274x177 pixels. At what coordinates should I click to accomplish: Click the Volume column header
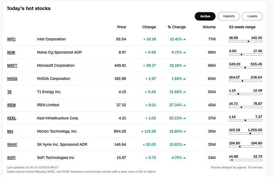tap(209, 27)
